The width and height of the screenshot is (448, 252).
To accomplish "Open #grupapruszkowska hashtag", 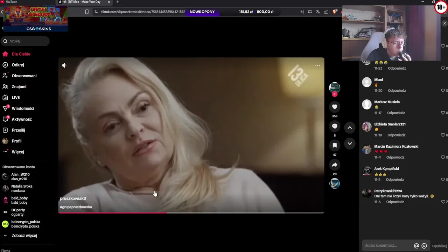I will point(76,207).
